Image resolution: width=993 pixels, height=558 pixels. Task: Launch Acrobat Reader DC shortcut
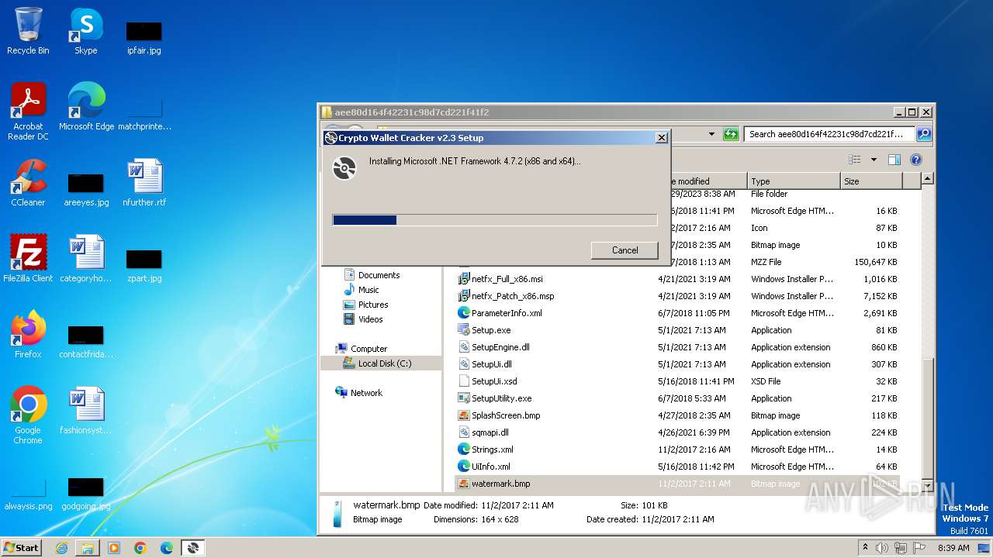pyautogui.click(x=28, y=111)
